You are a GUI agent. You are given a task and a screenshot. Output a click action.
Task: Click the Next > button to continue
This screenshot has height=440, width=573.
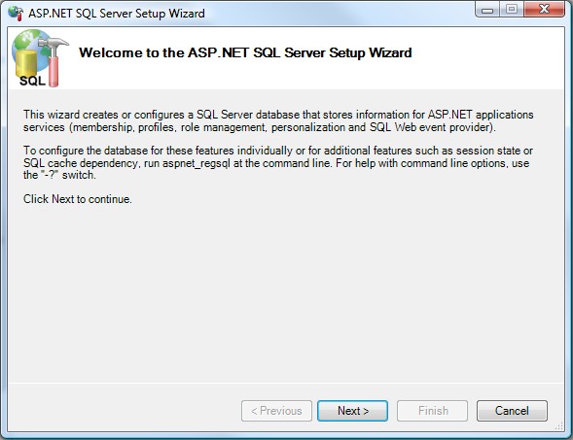click(x=352, y=411)
